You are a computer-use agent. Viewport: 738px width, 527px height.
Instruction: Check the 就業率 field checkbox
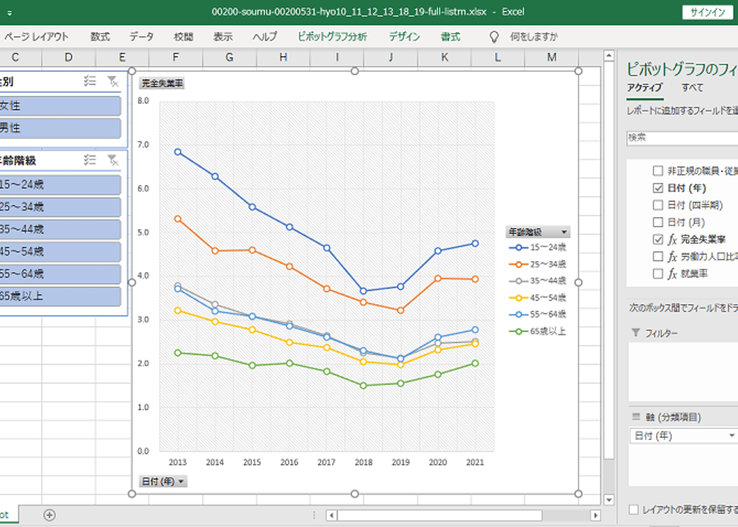coord(658,273)
